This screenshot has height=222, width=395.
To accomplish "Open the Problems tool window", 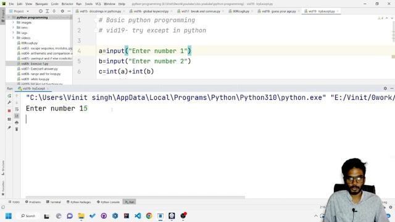I will 33,202.
